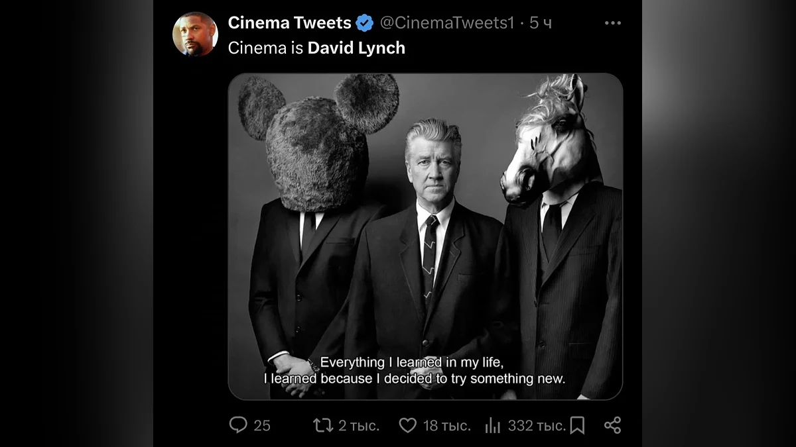Open the @CinemaTweets1 handle link
The height and width of the screenshot is (447, 796).
click(446, 23)
